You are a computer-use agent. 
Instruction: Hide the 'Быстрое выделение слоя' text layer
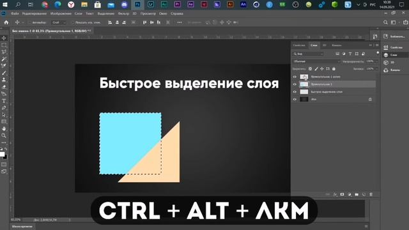[295, 92]
